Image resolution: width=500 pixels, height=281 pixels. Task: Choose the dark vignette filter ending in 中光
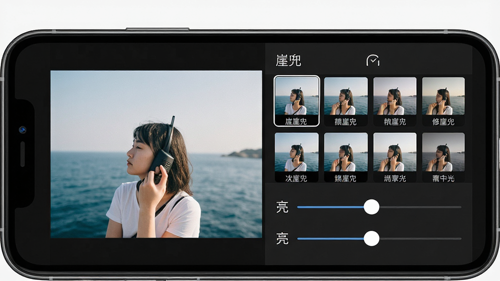(x=443, y=158)
